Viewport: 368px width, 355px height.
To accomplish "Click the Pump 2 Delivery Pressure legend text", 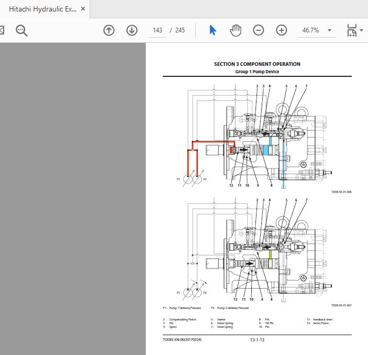I will click(x=233, y=308).
